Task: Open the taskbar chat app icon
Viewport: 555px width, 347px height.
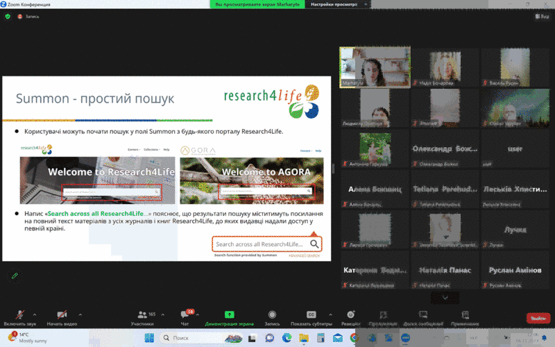Action: coord(270,338)
